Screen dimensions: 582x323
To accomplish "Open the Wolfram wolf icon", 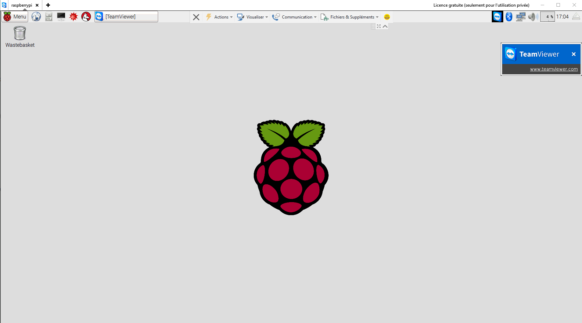I will click(x=86, y=16).
